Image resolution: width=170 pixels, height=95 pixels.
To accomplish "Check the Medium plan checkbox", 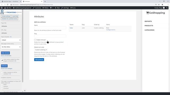I will 2,87.
